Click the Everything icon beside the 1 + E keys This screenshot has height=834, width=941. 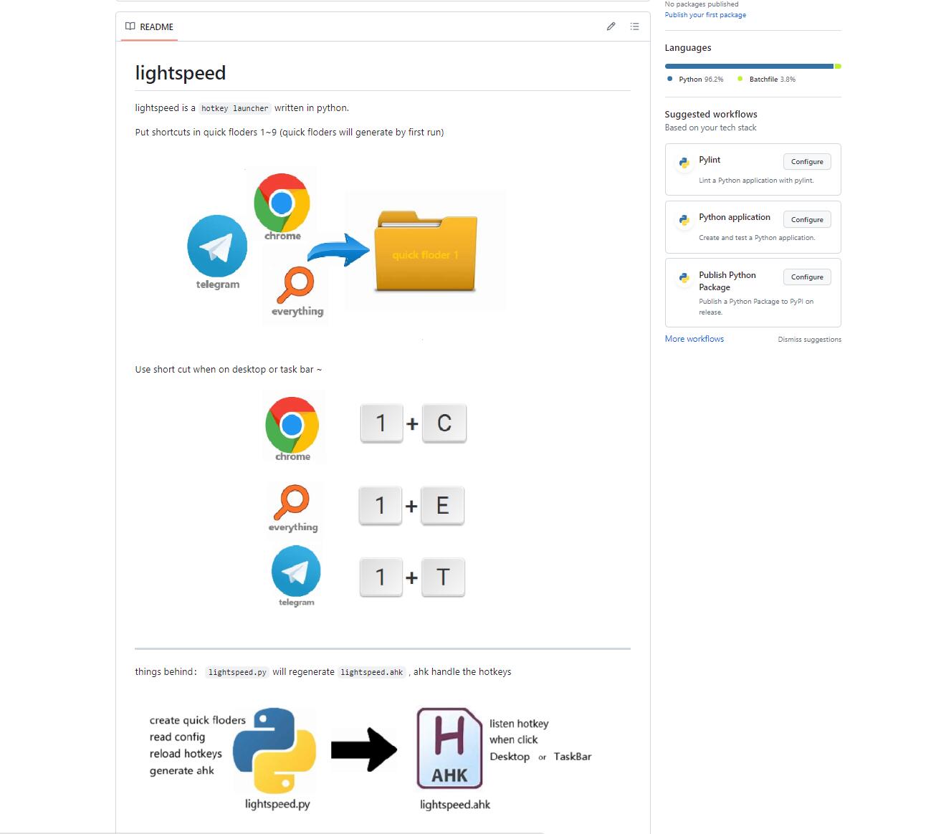click(x=292, y=502)
